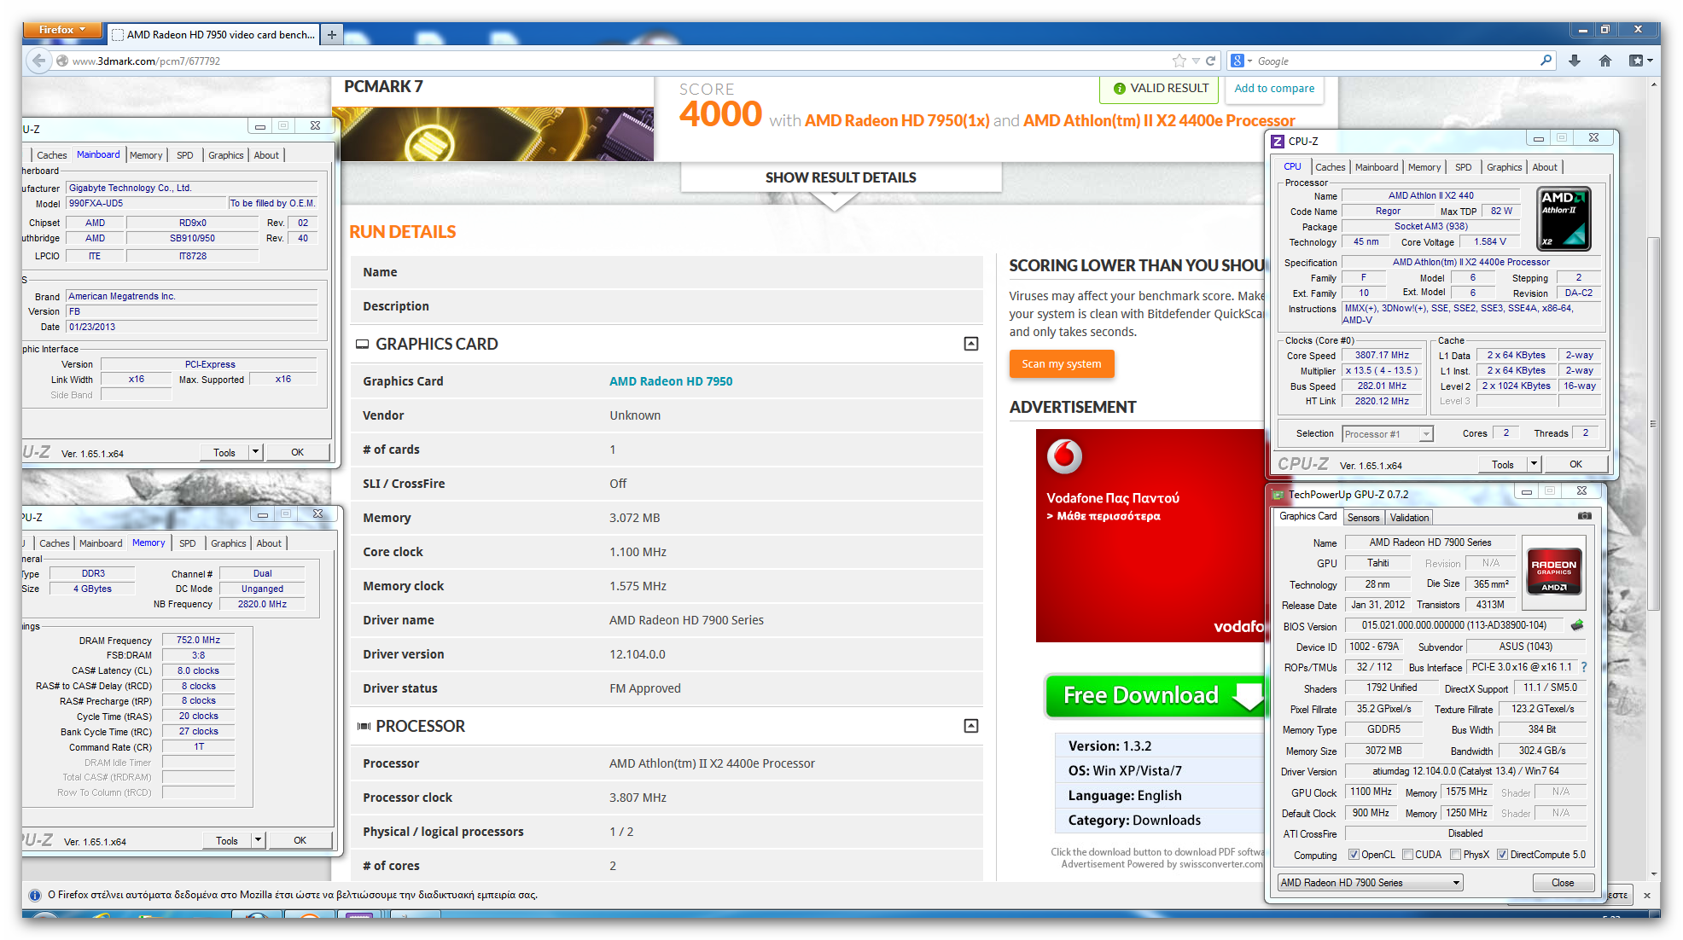
Task: Click the score "4000" text
Action: click(x=720, y=114)
